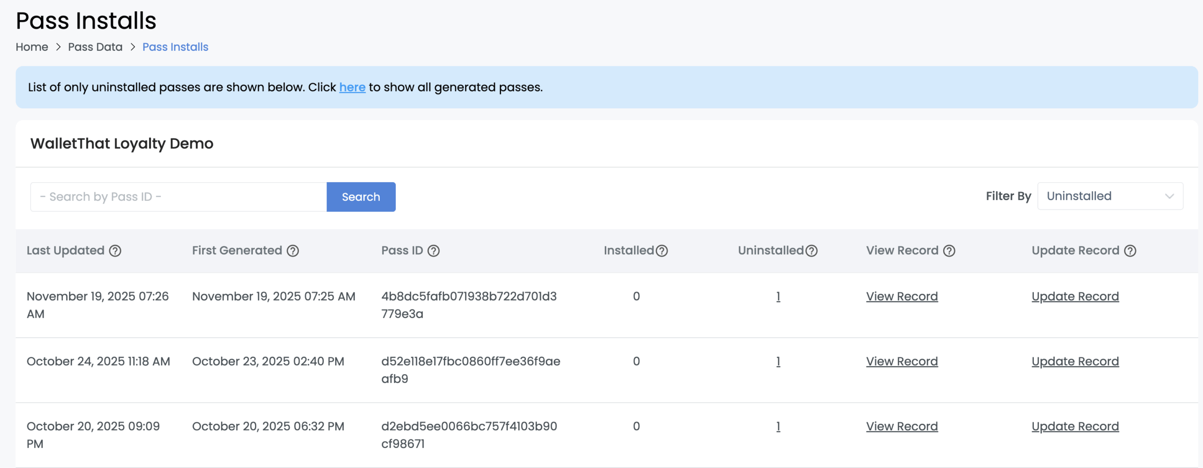1203x468 pixels.
Task: Focus the Search by Pass ID field
Action: [179, 197]
